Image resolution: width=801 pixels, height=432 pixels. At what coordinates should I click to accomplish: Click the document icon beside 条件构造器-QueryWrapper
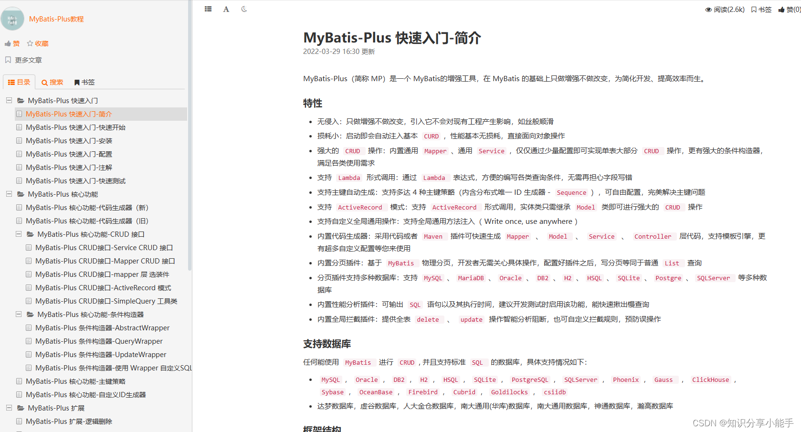point(29,341)
